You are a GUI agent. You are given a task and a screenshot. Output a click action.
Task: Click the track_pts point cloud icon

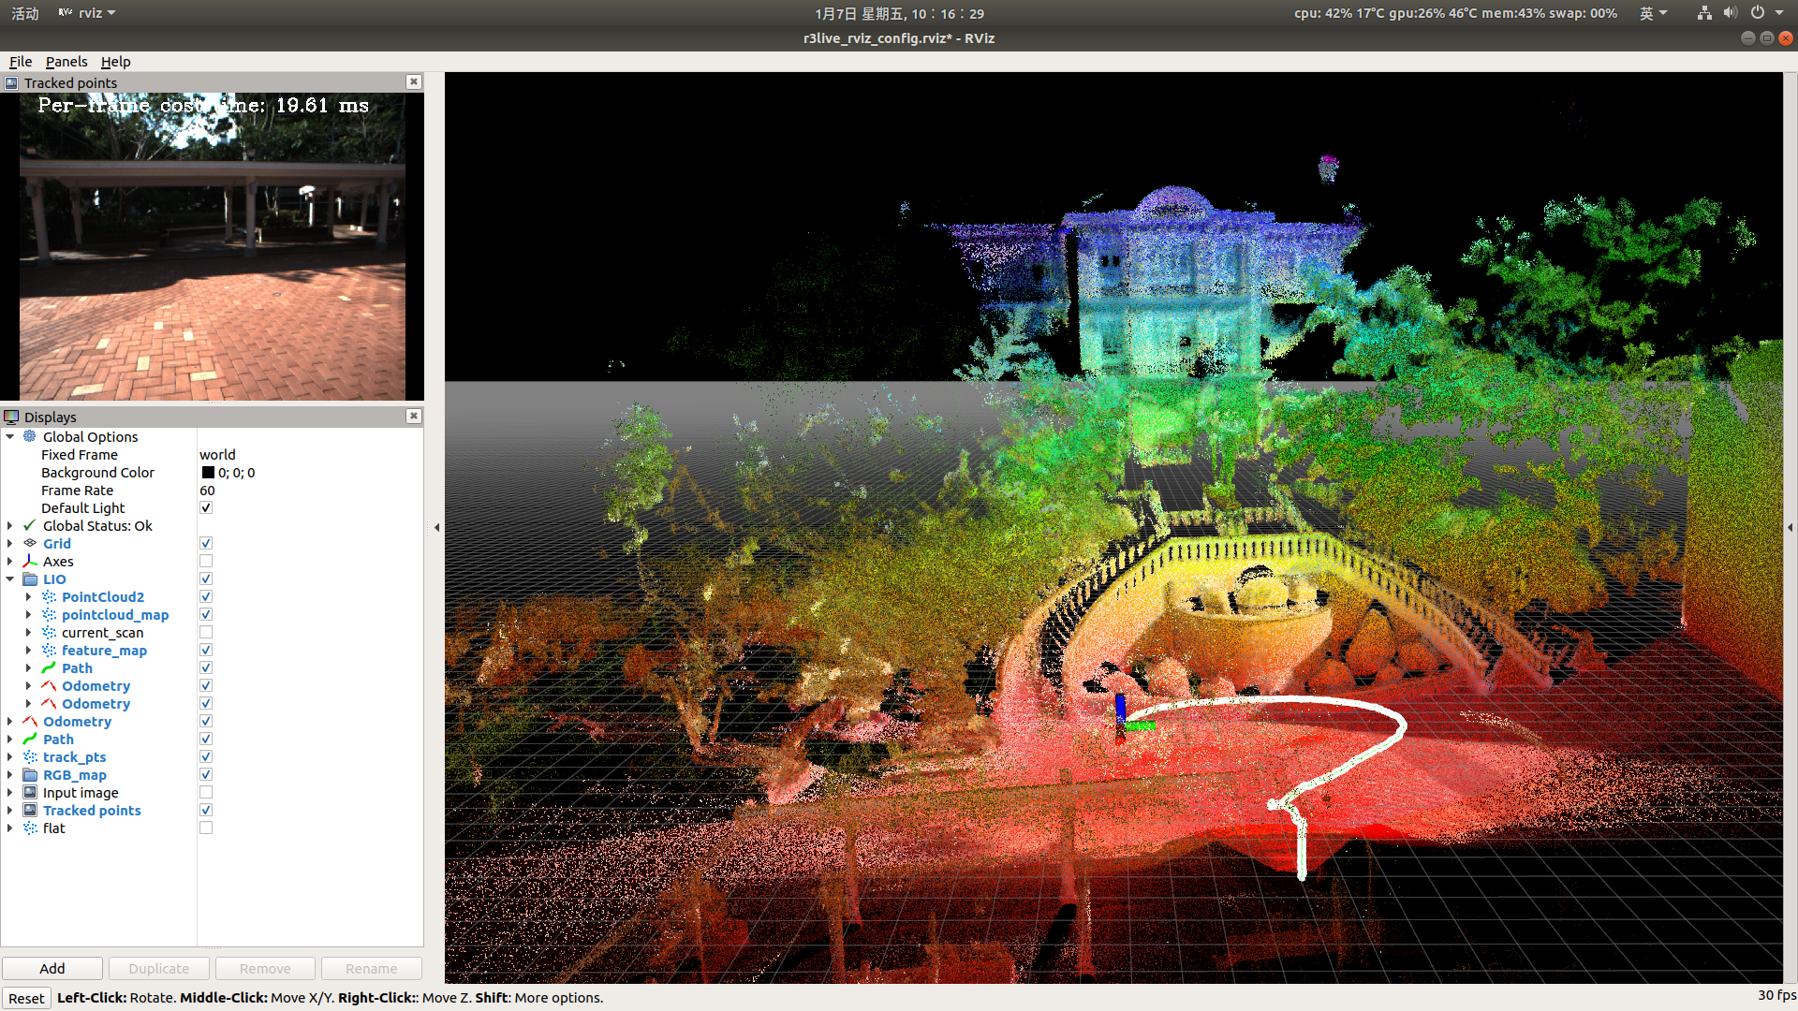click(x=30, y=756)
